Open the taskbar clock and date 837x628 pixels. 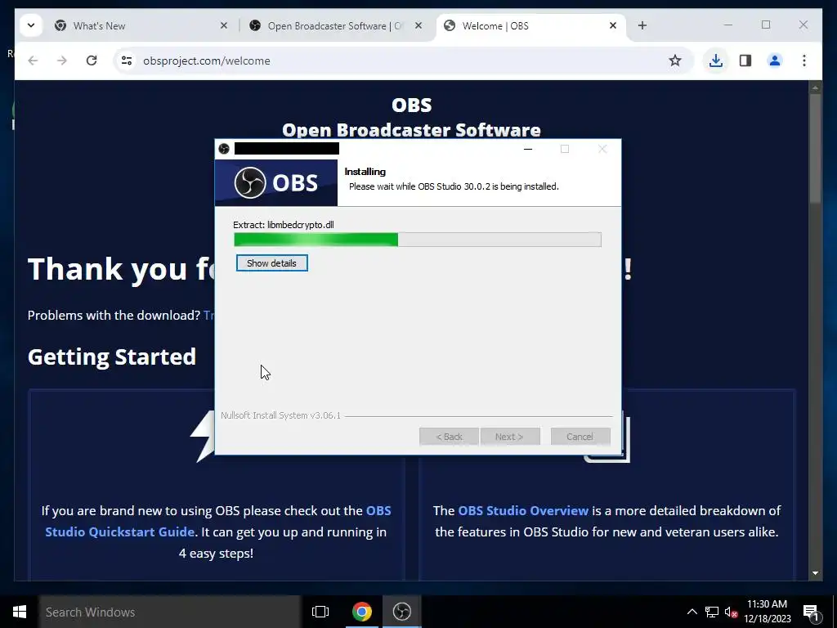767,612
